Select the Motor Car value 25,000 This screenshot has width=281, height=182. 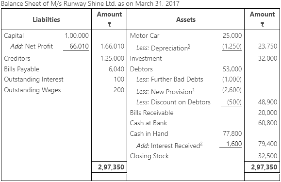pyautogui.click(x=232, y=35)
